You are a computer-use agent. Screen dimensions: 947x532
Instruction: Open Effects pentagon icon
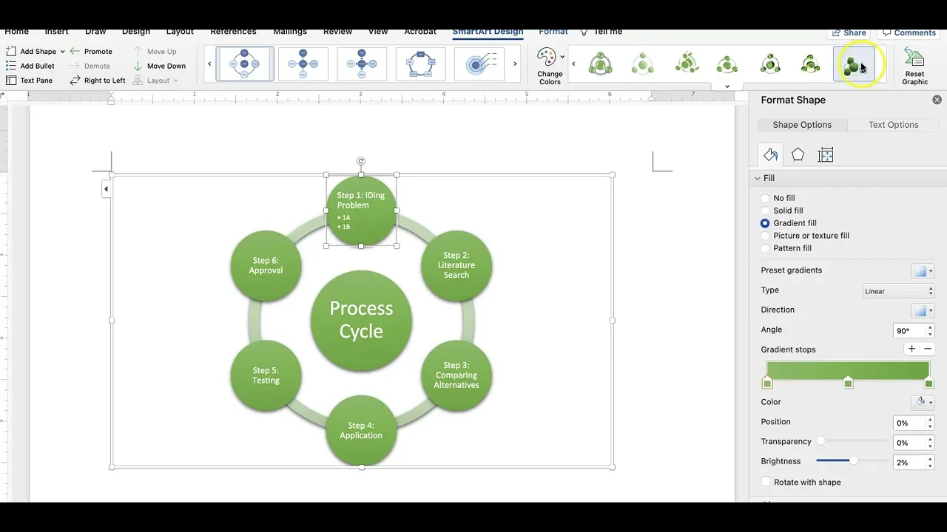click(x=798, y=154)
